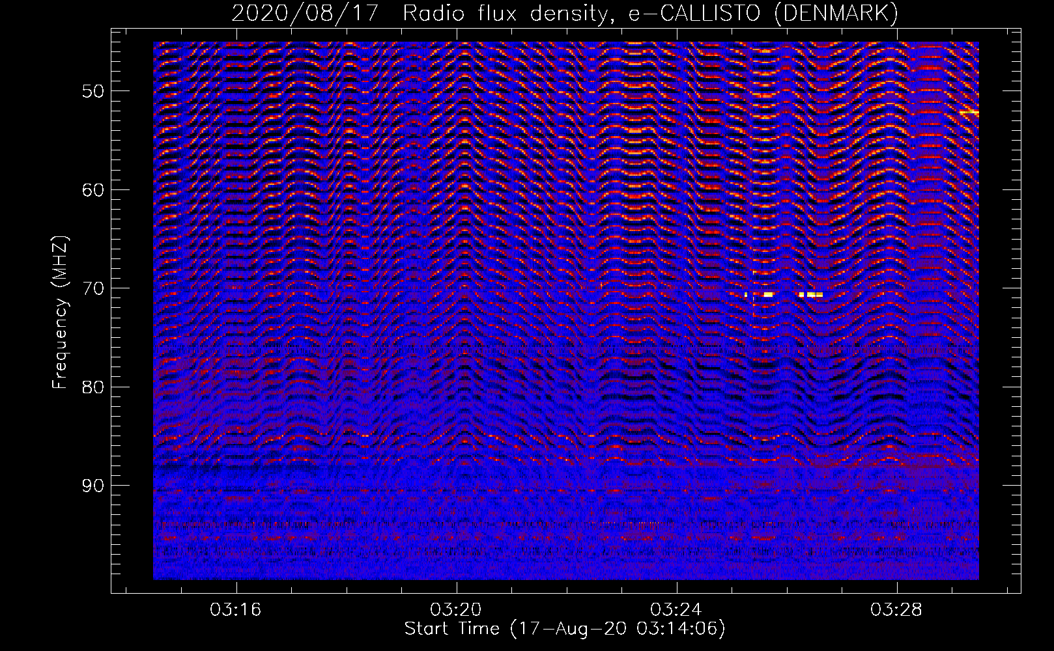Click the '03:16' time tick label
The height and width of the screenshot is (651, 1054).
[236, 609]
